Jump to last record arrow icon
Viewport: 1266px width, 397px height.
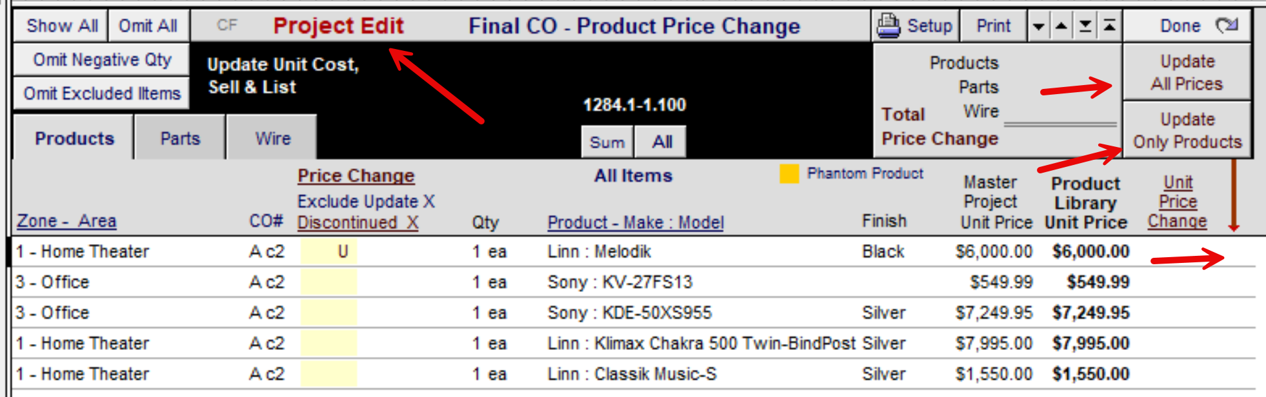pyautogui.click(x=1085, y=26)
